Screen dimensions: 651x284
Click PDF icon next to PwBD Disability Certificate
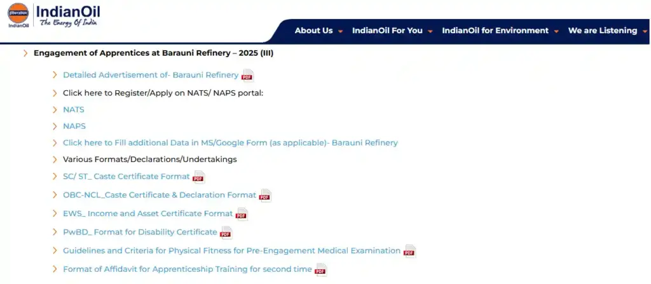(x=226, y=233)
